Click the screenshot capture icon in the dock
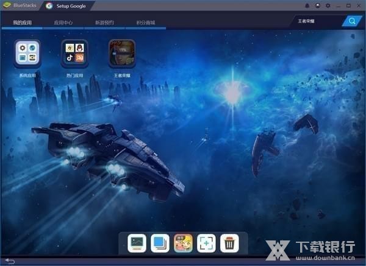 [206, 243]
